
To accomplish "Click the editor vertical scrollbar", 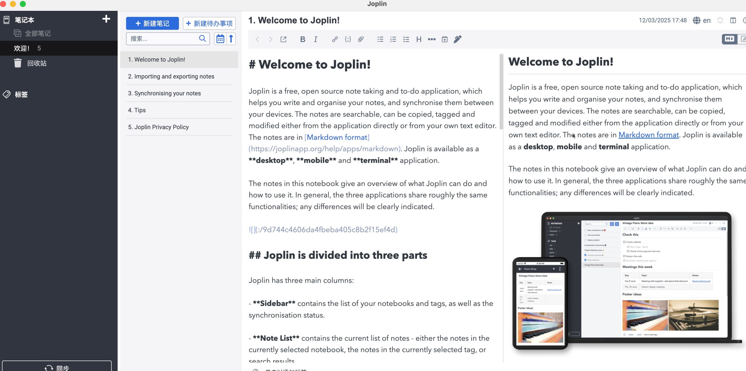I will point(501,92).
